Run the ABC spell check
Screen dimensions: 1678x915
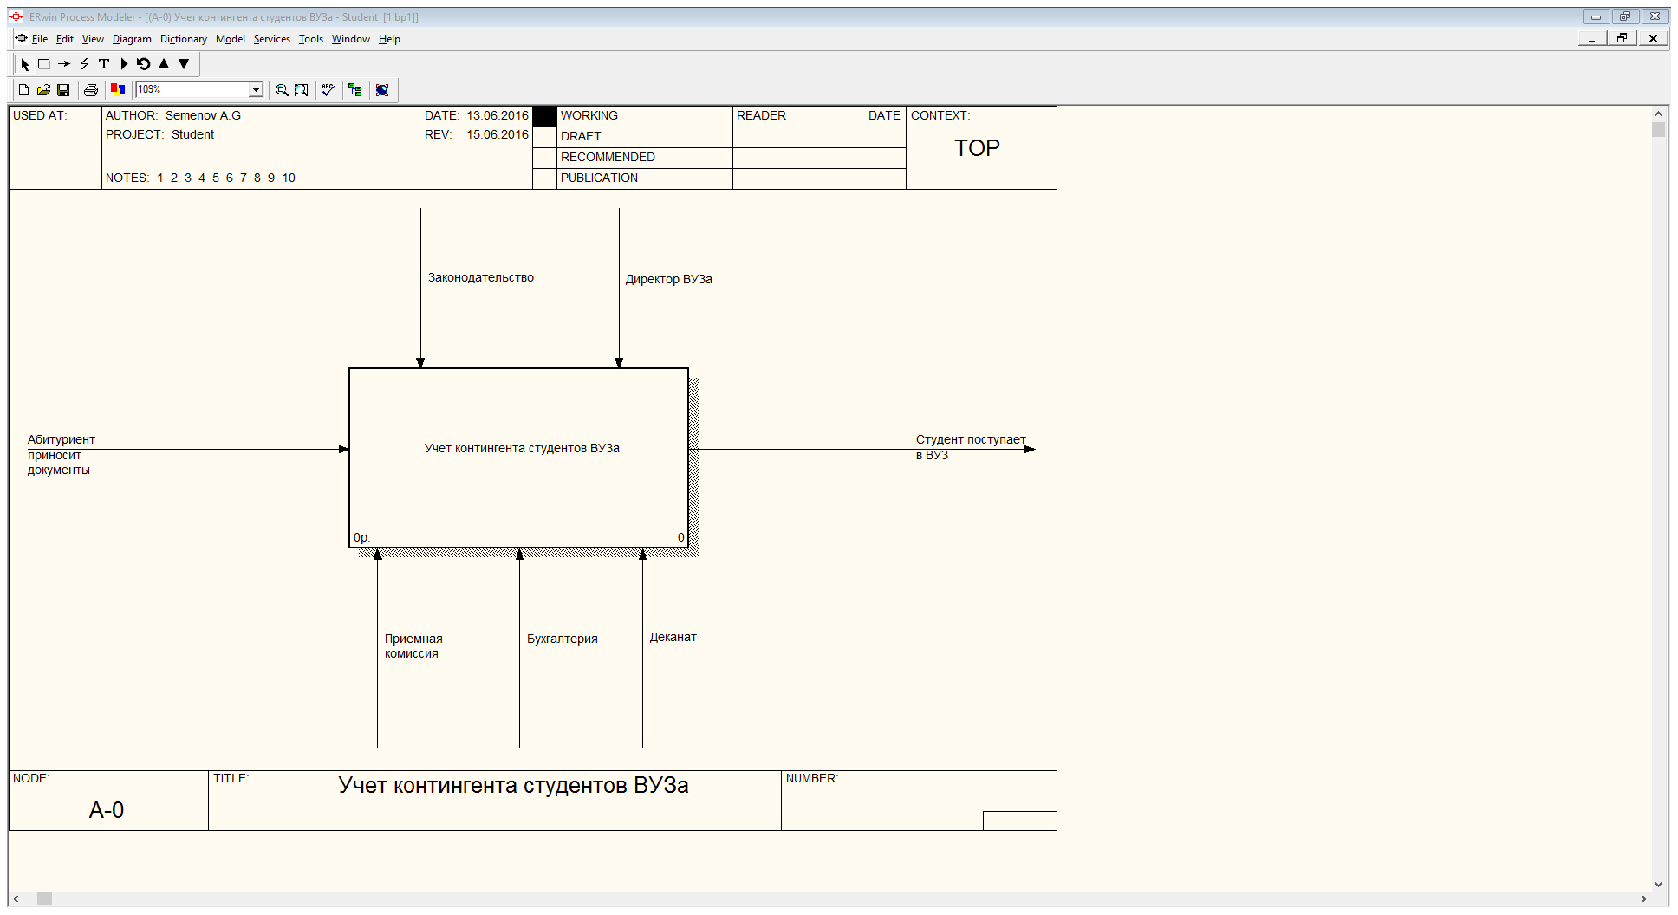(x=328, y=90)
